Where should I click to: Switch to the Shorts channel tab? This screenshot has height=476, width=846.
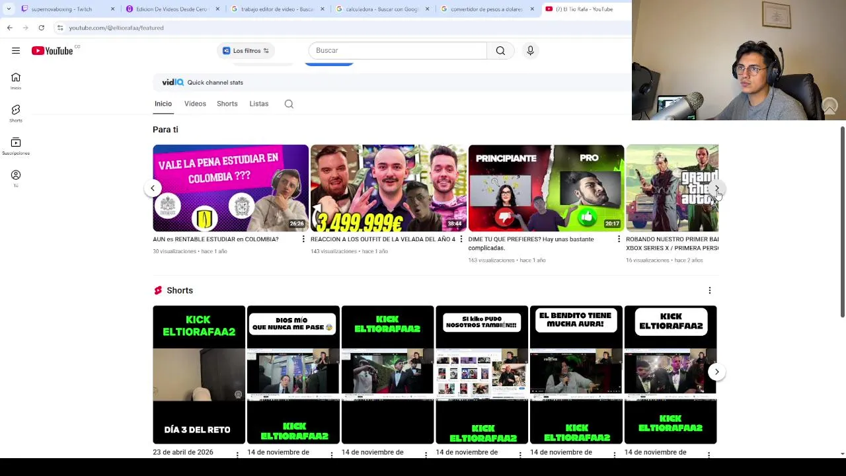click(x=227, y=104)
